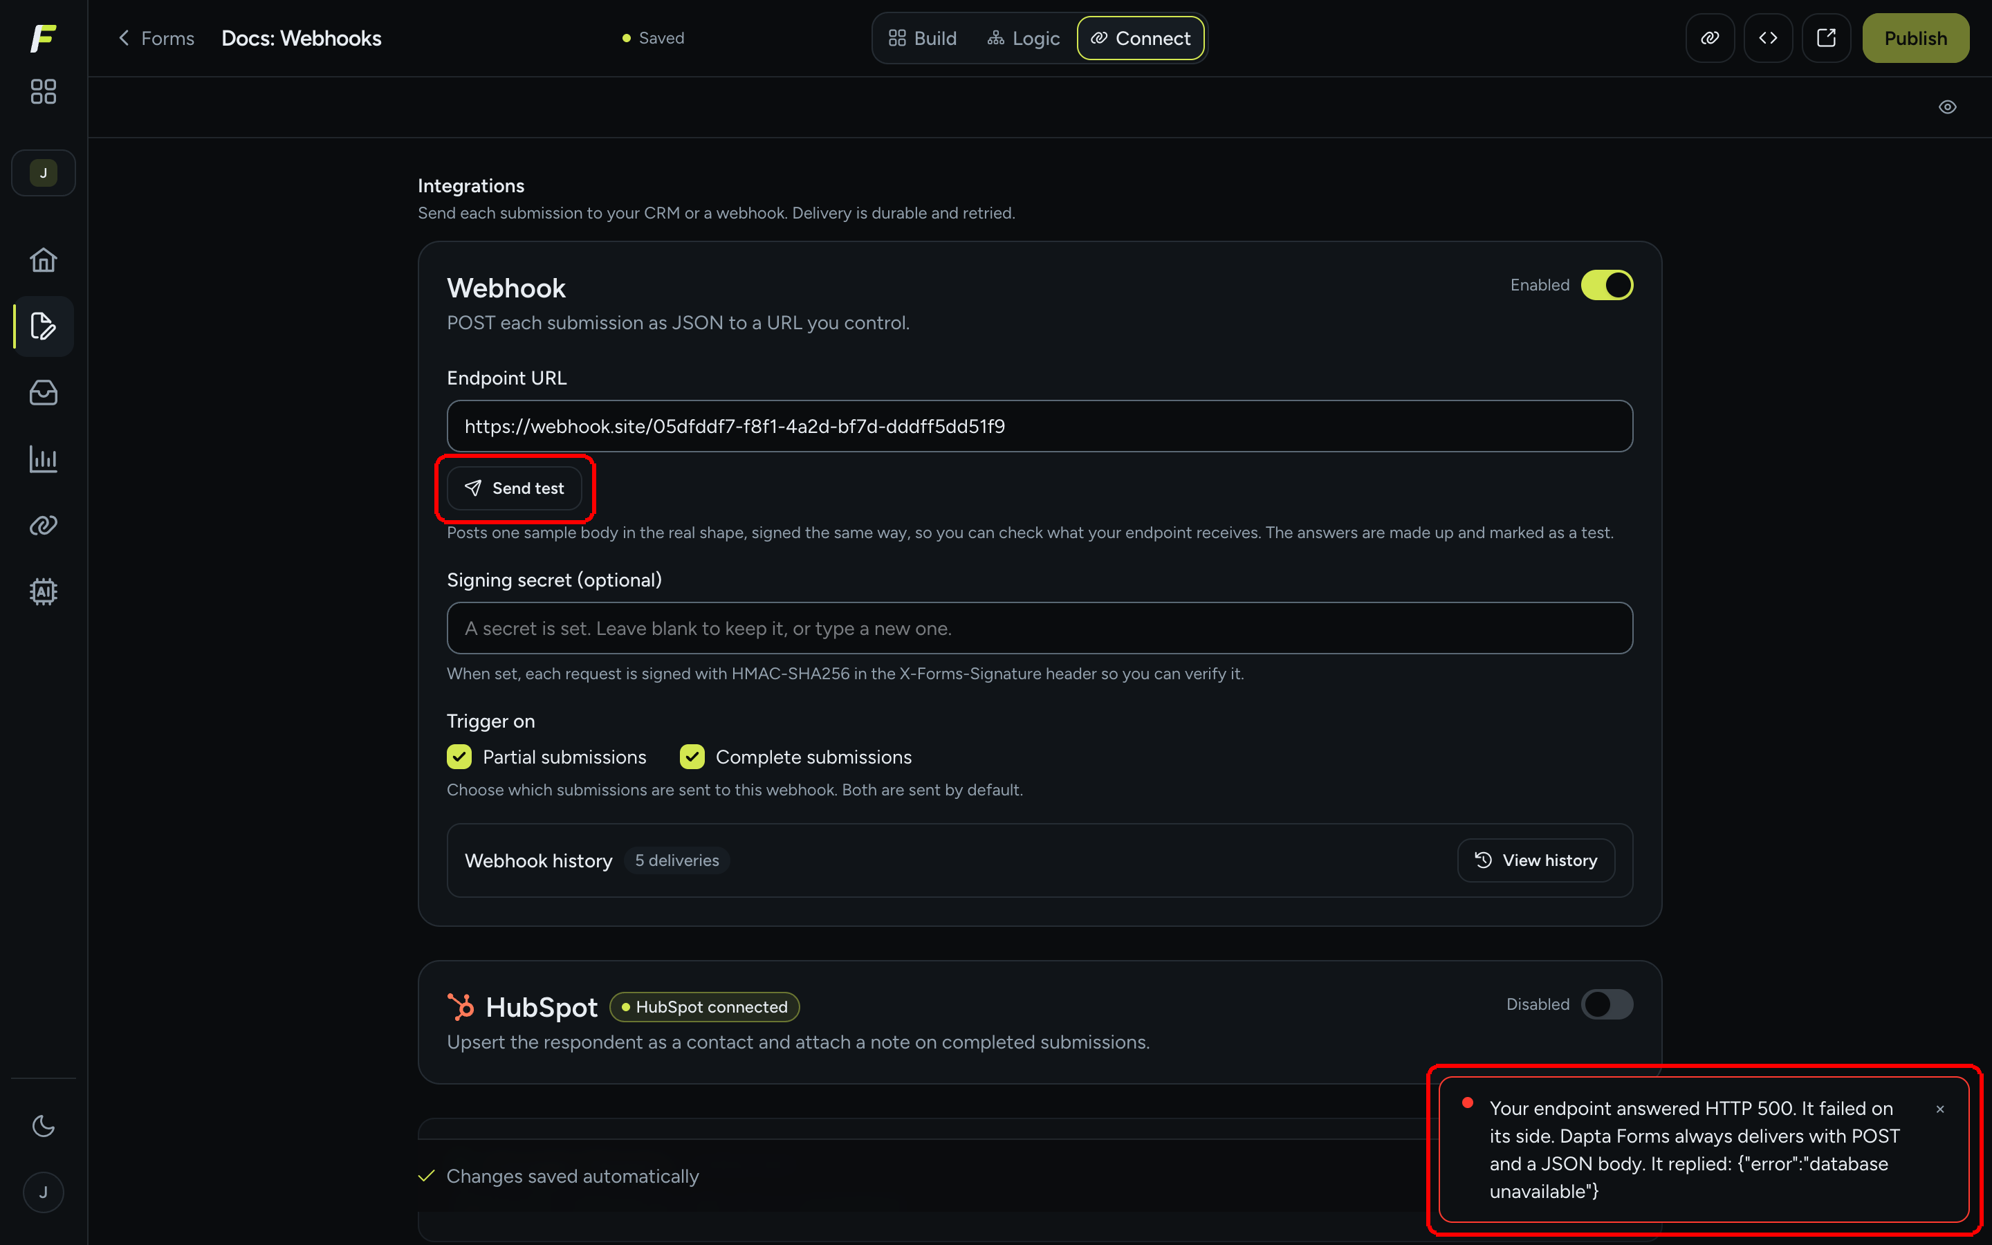Dismiss the HTTP 500 error toast
Screen dimensions: 1992x1245
point(1940,1109)
